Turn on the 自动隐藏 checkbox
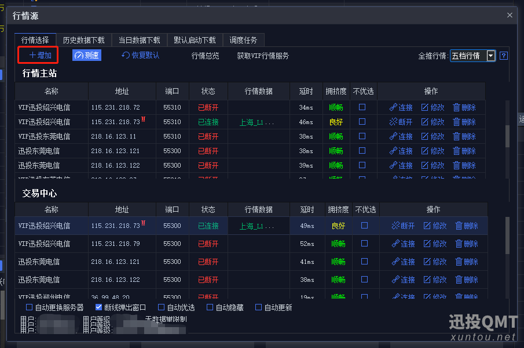The image size is (524, 348). 210,307
